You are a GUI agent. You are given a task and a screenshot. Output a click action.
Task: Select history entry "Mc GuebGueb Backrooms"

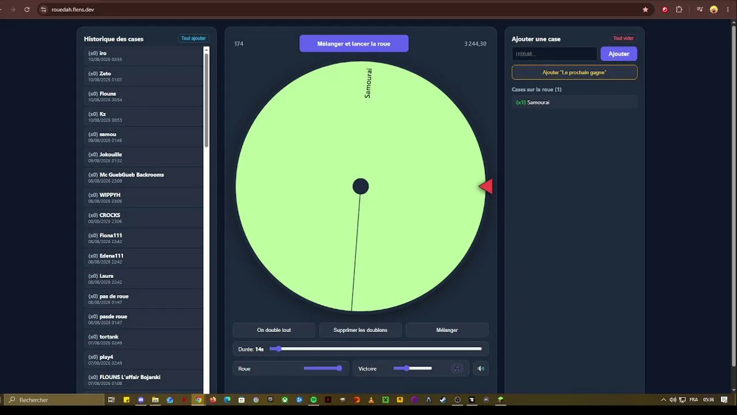pos(143,178)
